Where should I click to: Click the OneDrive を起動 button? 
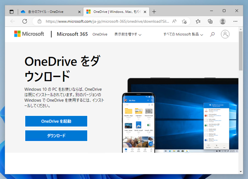coord(56,121)
